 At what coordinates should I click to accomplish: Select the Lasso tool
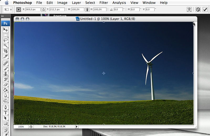[6, 41]
